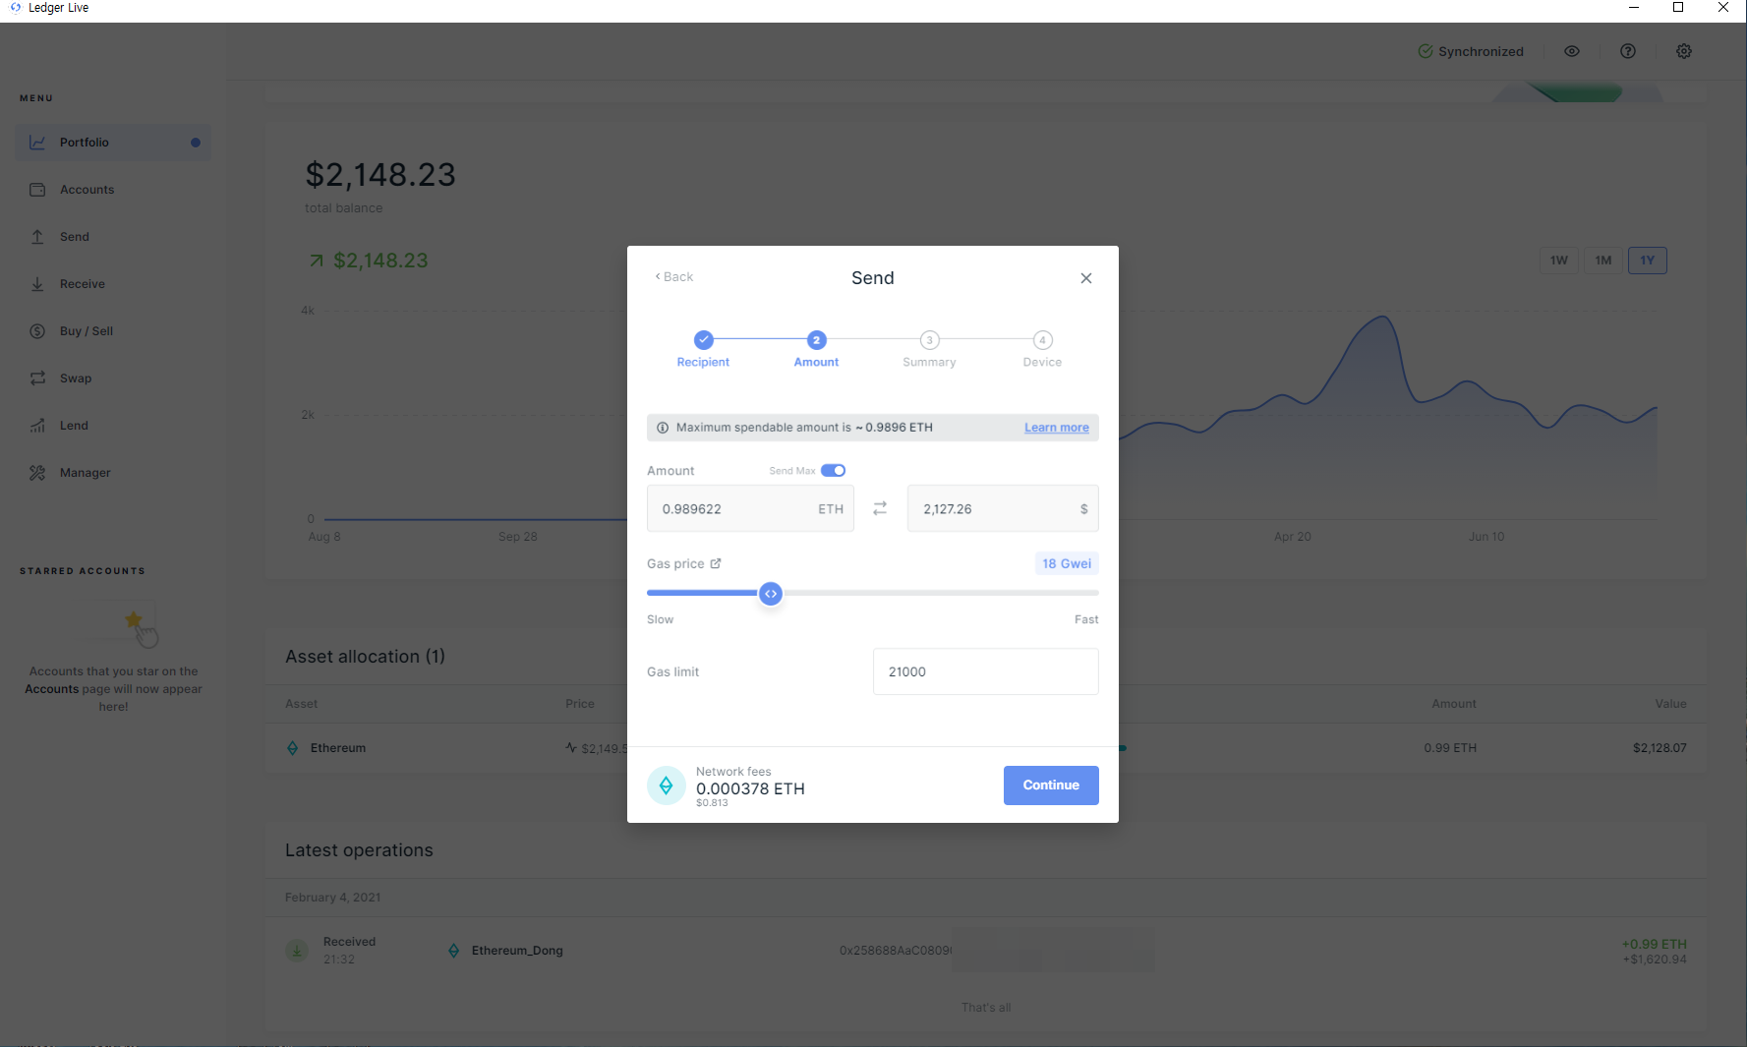Open the Swap menu item
The image size is (1747, 1047).
point(112,378)
